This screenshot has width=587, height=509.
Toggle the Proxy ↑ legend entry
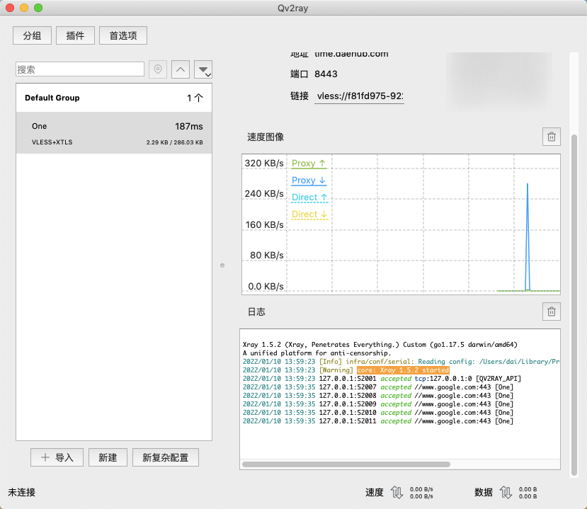309,164
